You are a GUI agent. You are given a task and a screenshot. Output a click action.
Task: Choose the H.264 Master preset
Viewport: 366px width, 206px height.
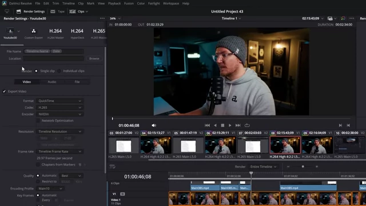(x=55, y=33)
